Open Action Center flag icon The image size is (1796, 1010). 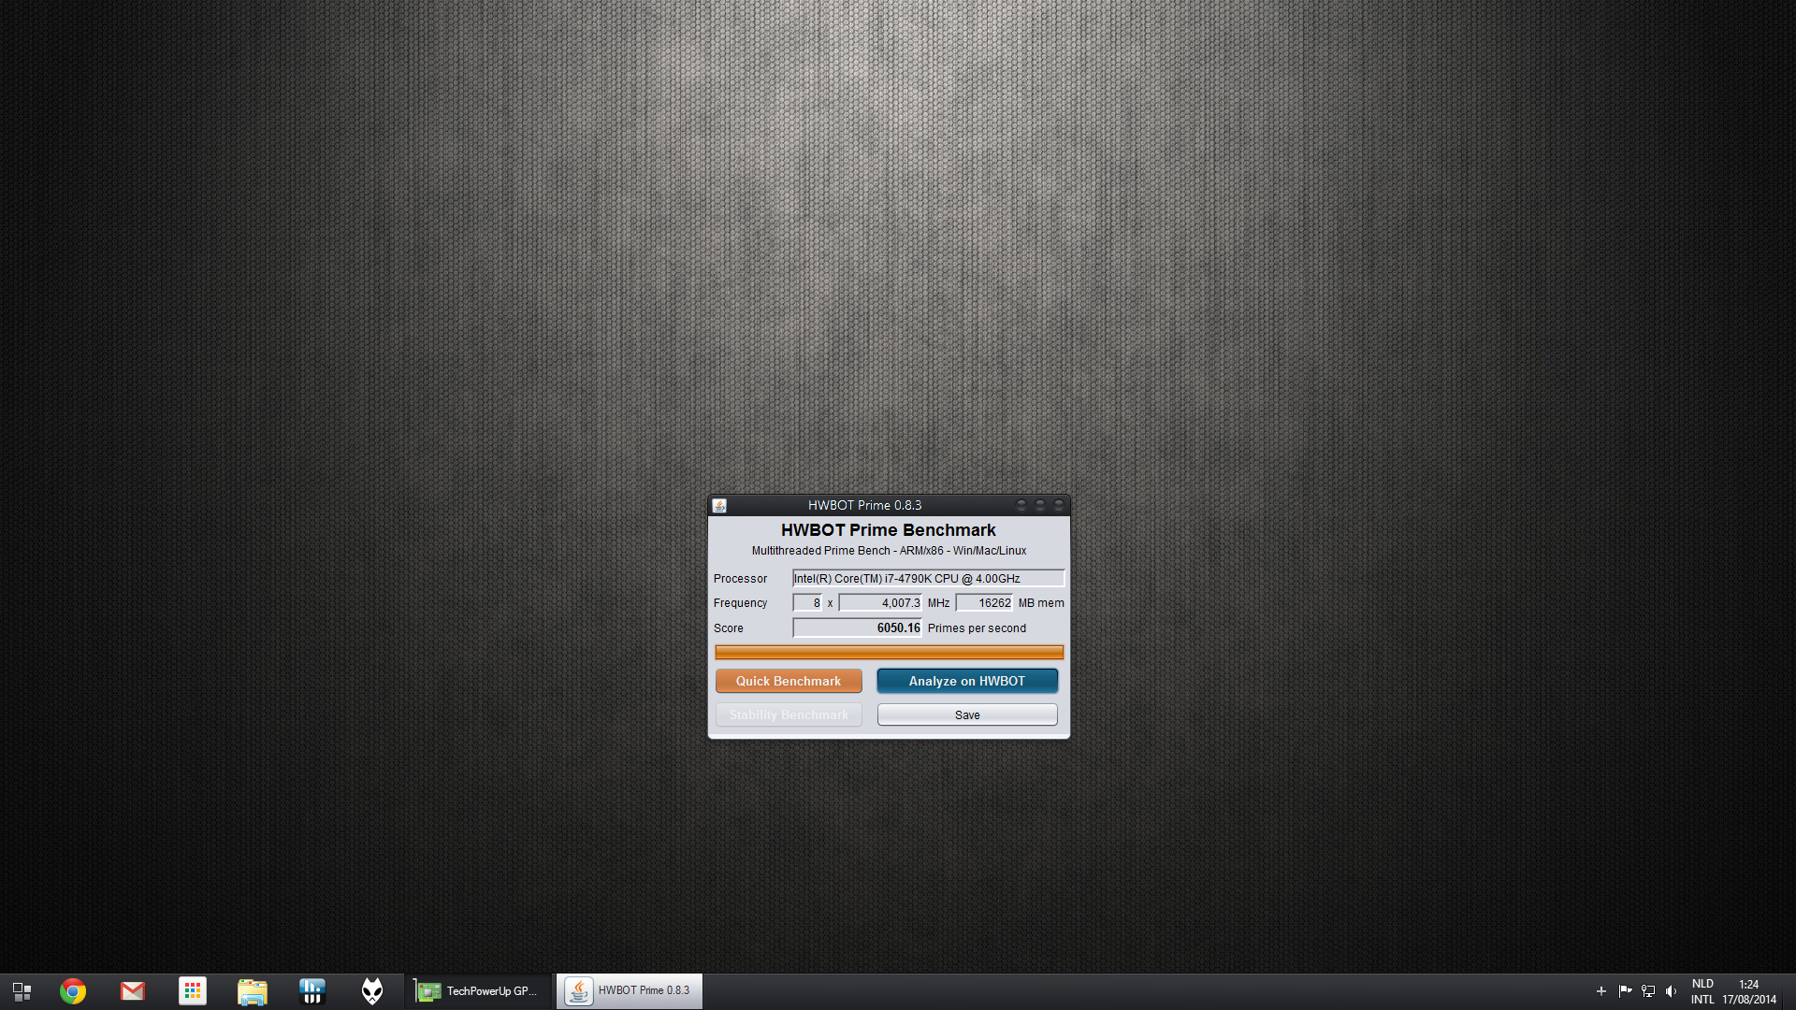1625,991
